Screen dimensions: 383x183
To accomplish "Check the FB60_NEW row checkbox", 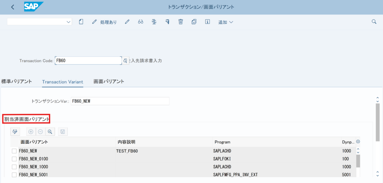I will 14,151.
